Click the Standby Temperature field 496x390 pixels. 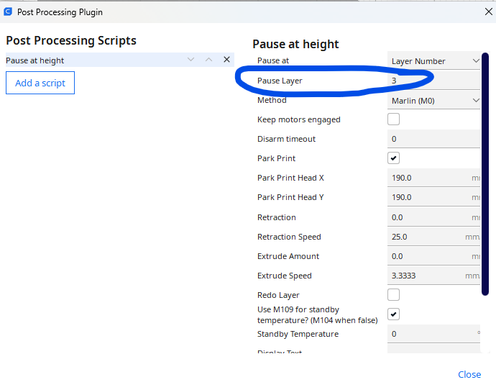pyautogui.click(x=431, y=334)
